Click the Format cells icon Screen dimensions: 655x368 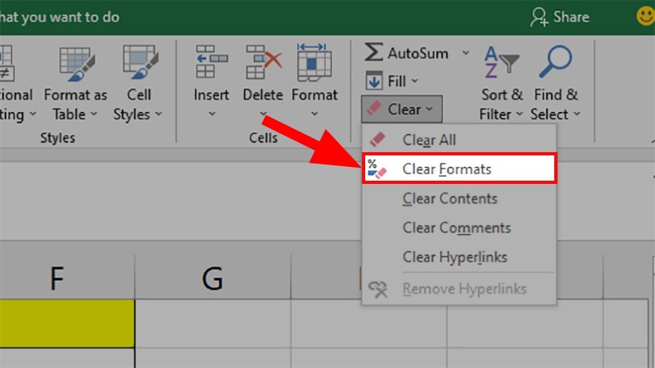point(314,62)
